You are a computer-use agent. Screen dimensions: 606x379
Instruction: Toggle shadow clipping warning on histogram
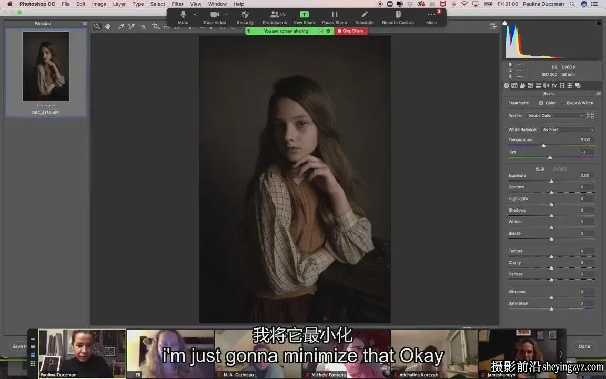[505, 23]
